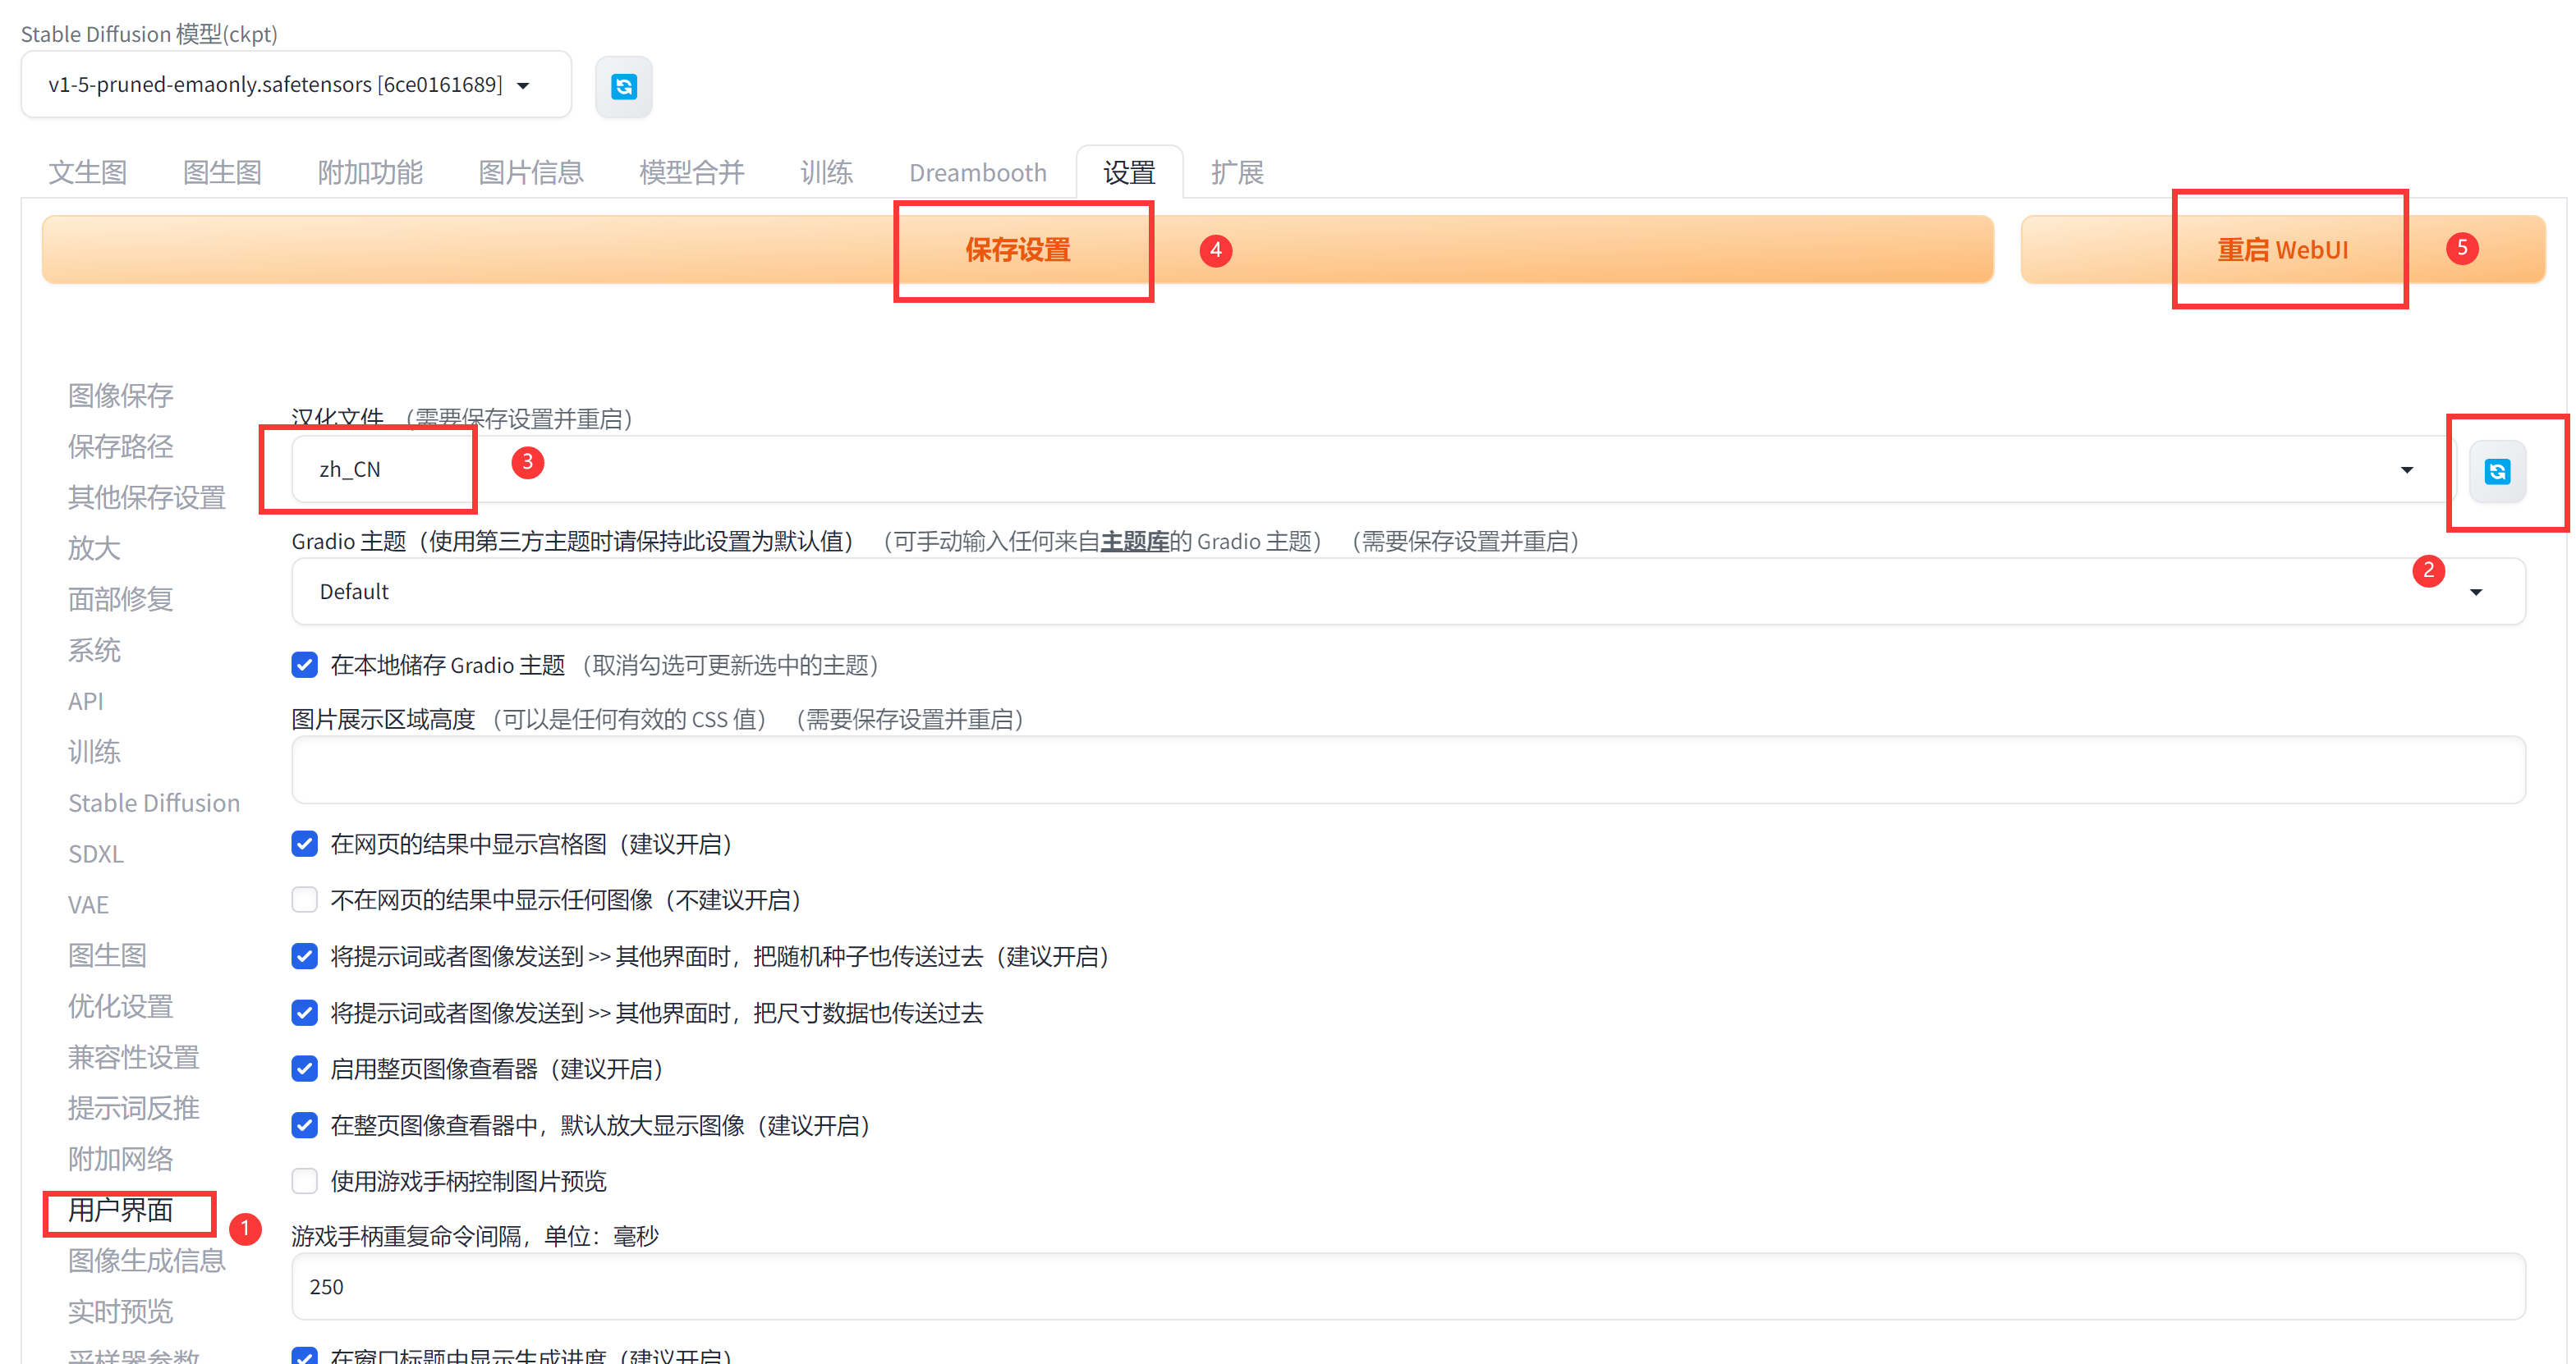Enable gamepad control for image preview
The width and height of the screenshot is (2576, 1364).
pyautogui.click(x=304, y=1181)
